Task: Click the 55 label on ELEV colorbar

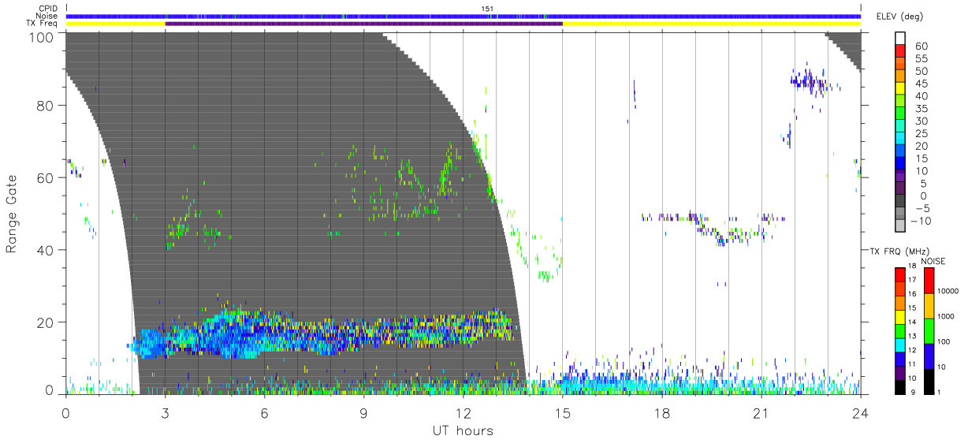Action: 921,59
